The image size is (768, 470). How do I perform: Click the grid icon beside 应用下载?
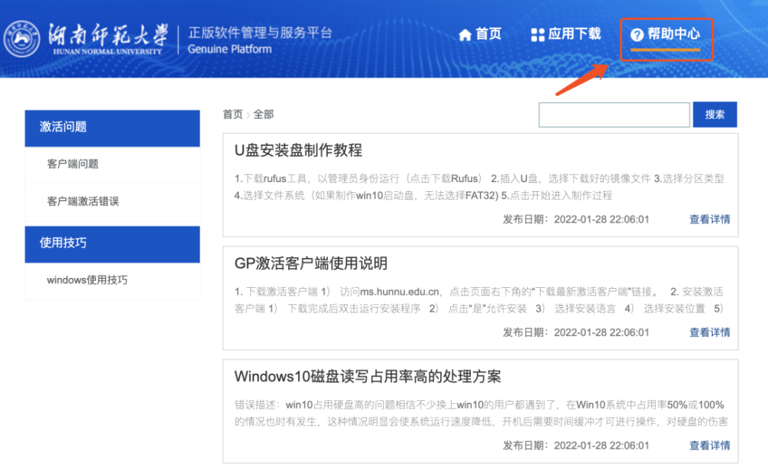coord(538,35)
